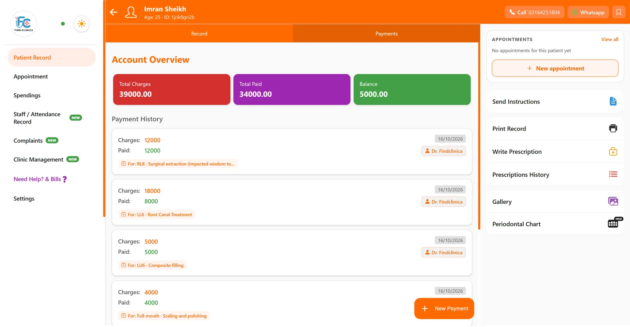Click the sidebar orange scrollbar
The width and height of the screenshot is (630, 327).
[104, 108]
